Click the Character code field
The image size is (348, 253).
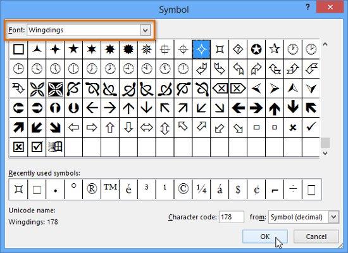tap(232, 217)
